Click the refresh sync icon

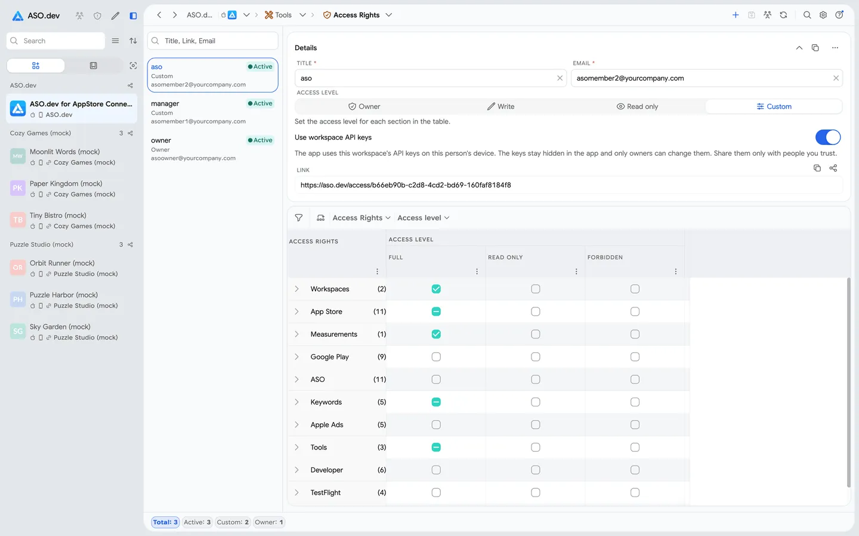tap(783, 15)
